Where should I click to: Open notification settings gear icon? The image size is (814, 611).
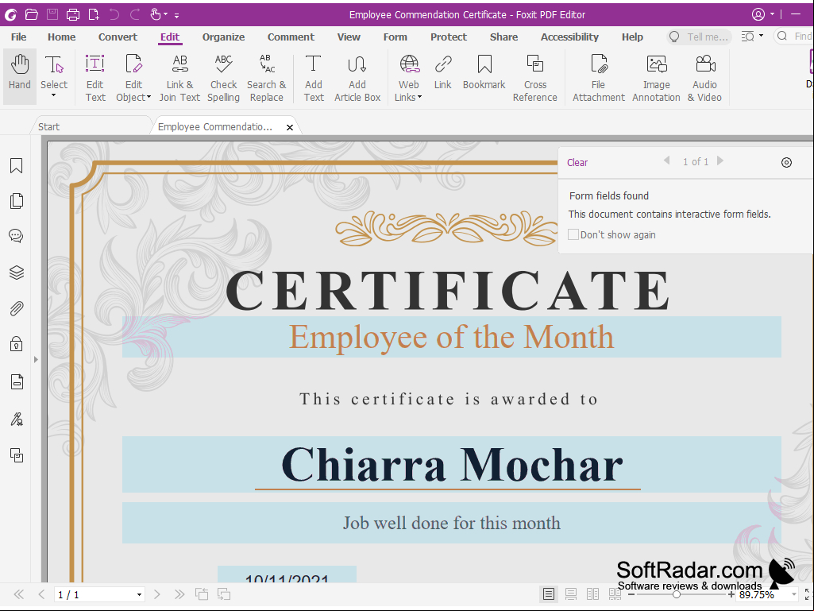[786, 163]
